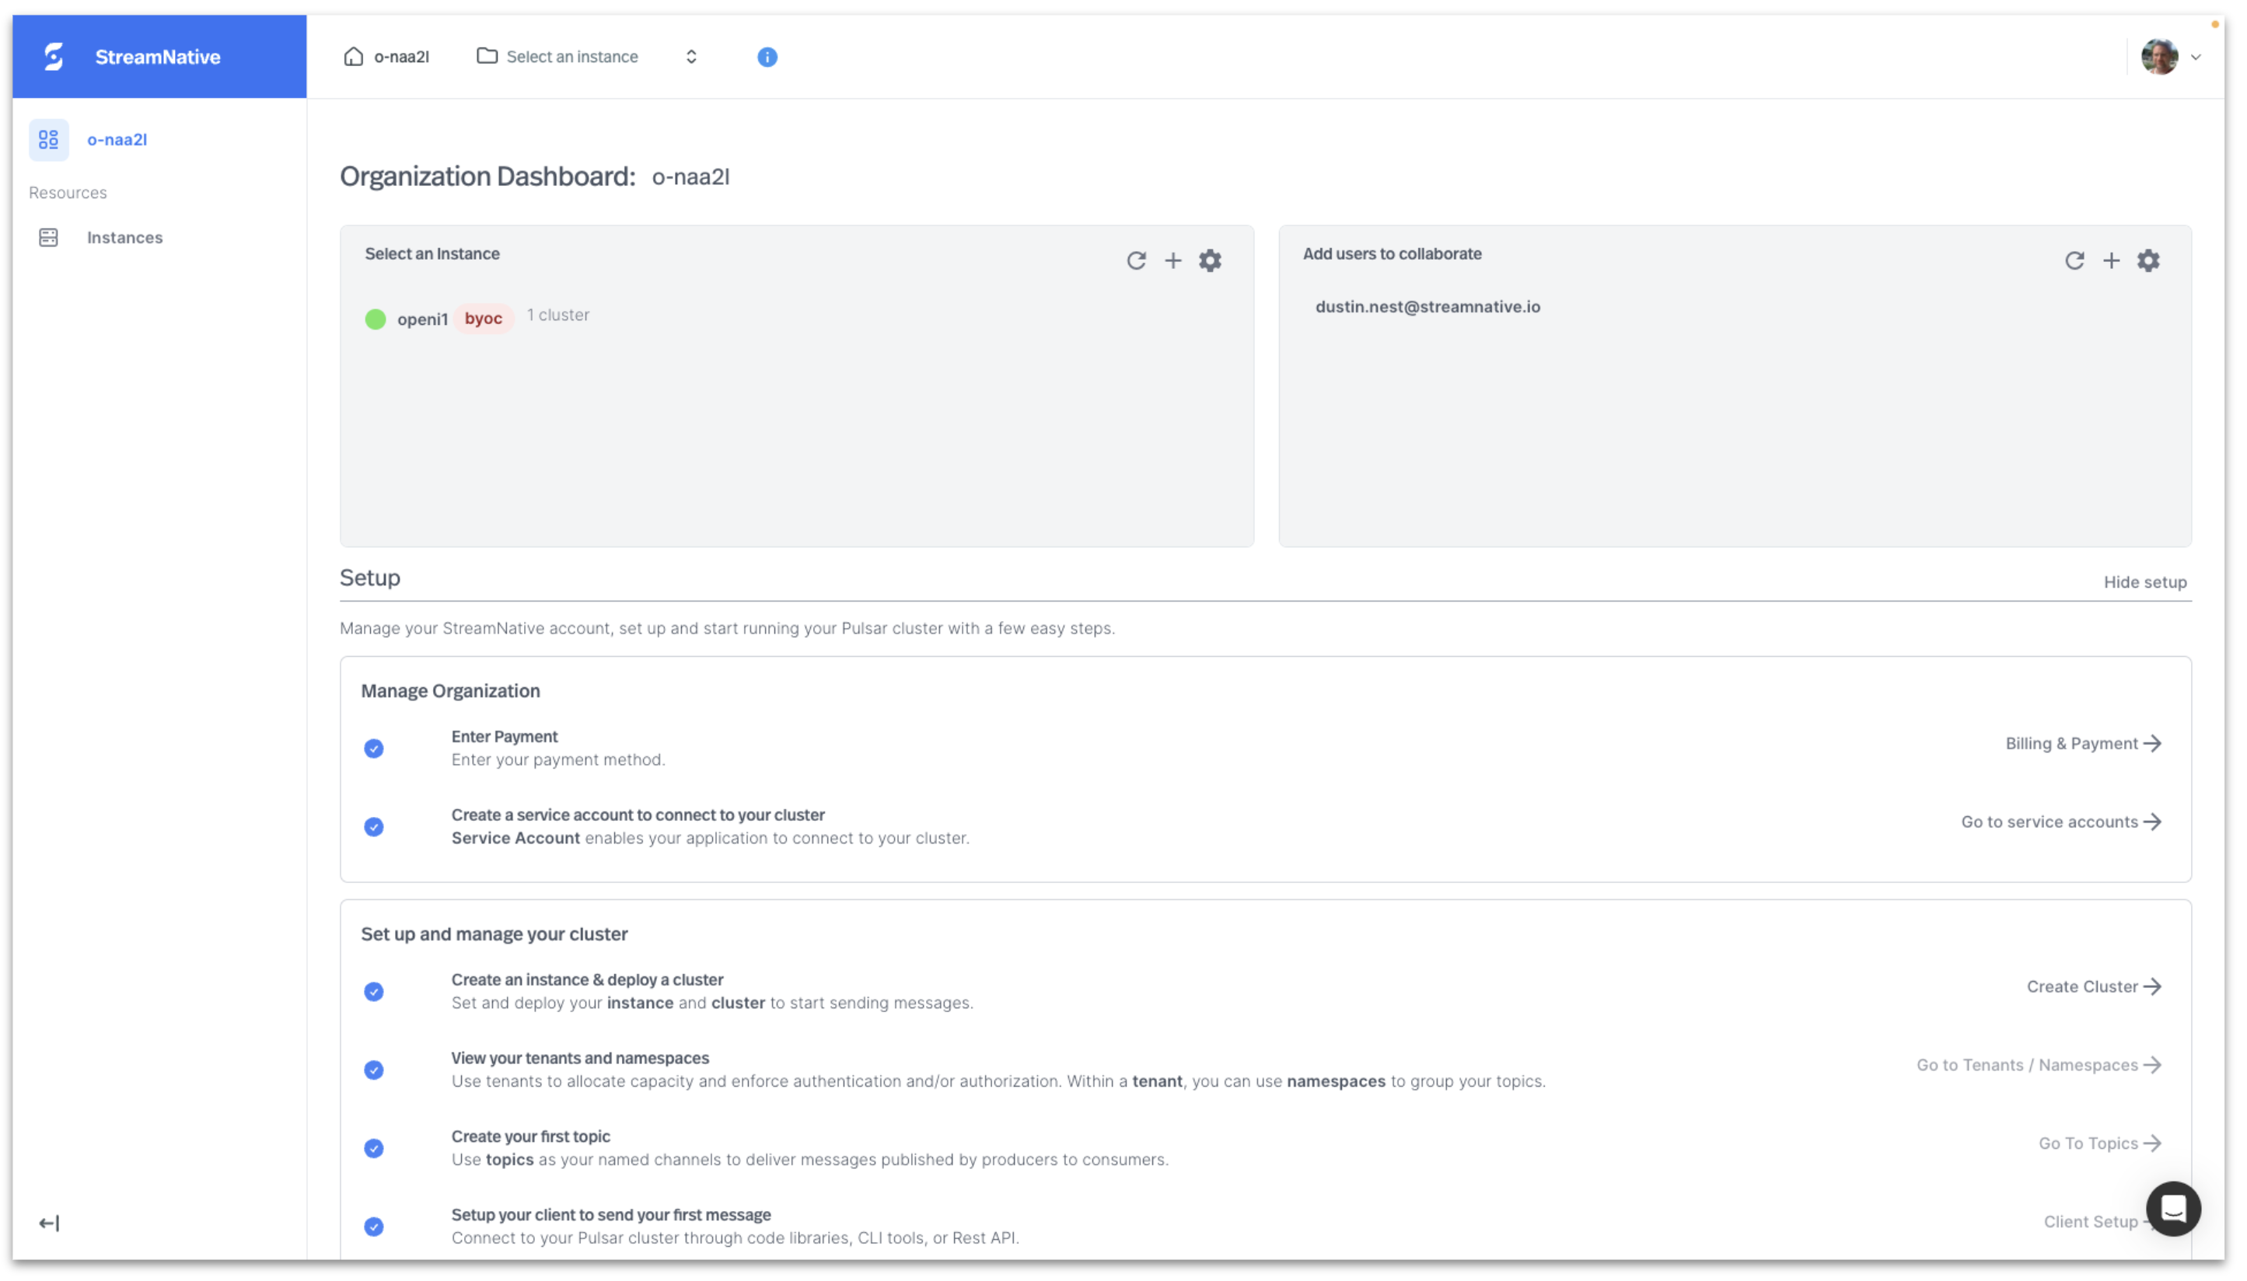Refresh the Add users to collaborate panel

coord(2074,260)
